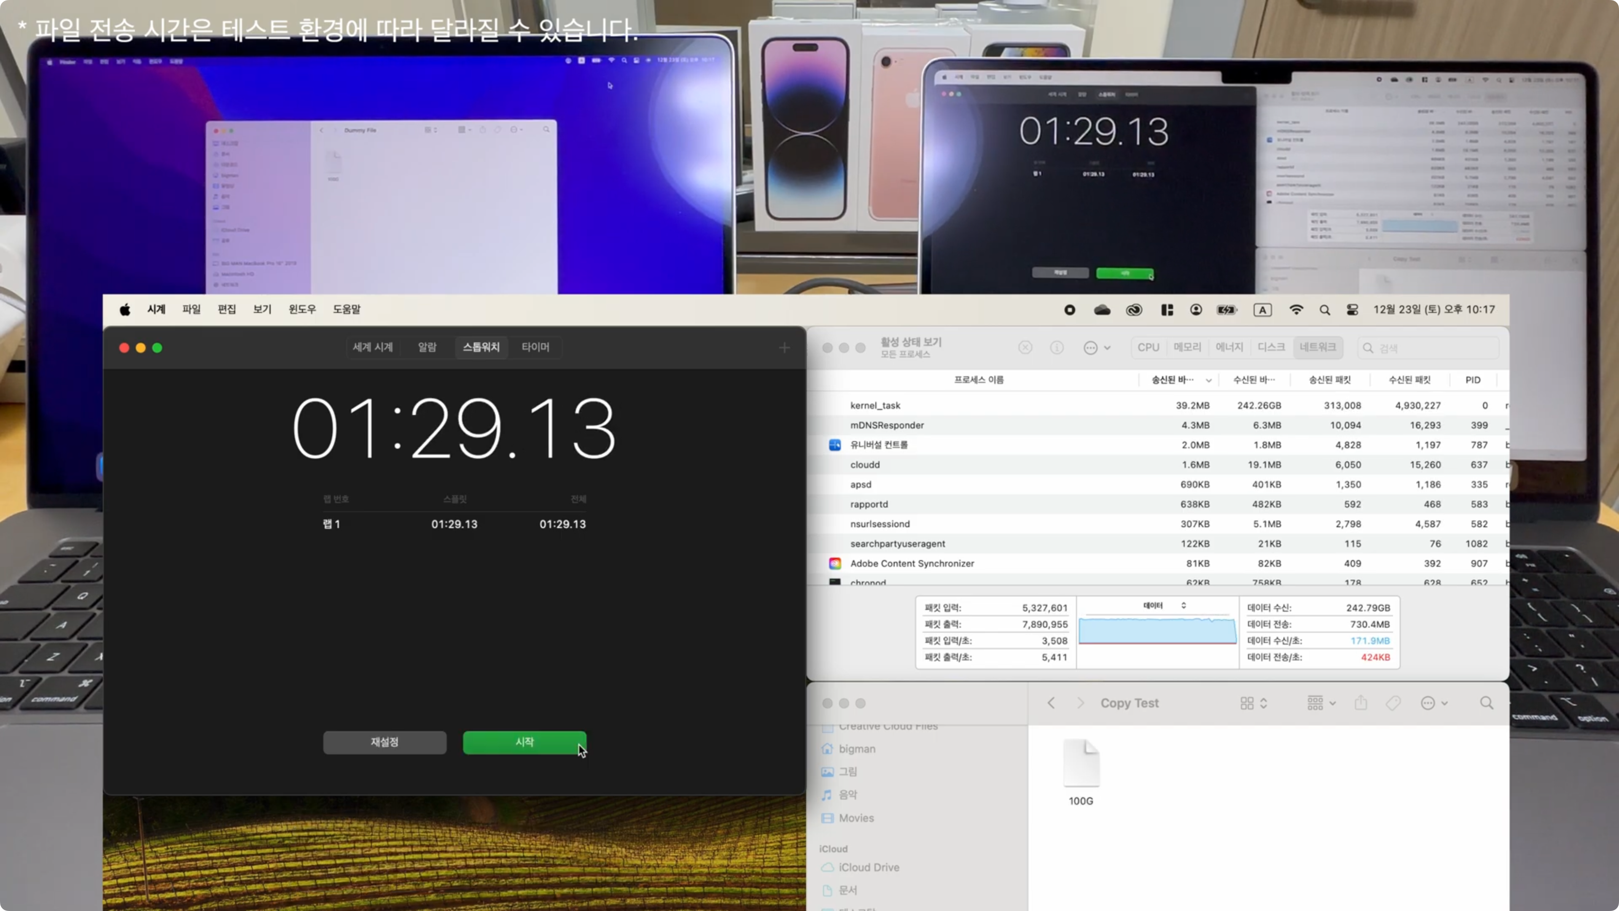Click the Finder share icon
This screenshot has width=1619, height=911.
[x=1361, y=703]
